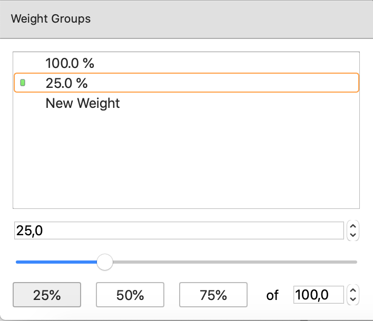Viewport: 373px width, 321px height.
Task: Click the Weight Groups title bar
Action: point(186,19)
